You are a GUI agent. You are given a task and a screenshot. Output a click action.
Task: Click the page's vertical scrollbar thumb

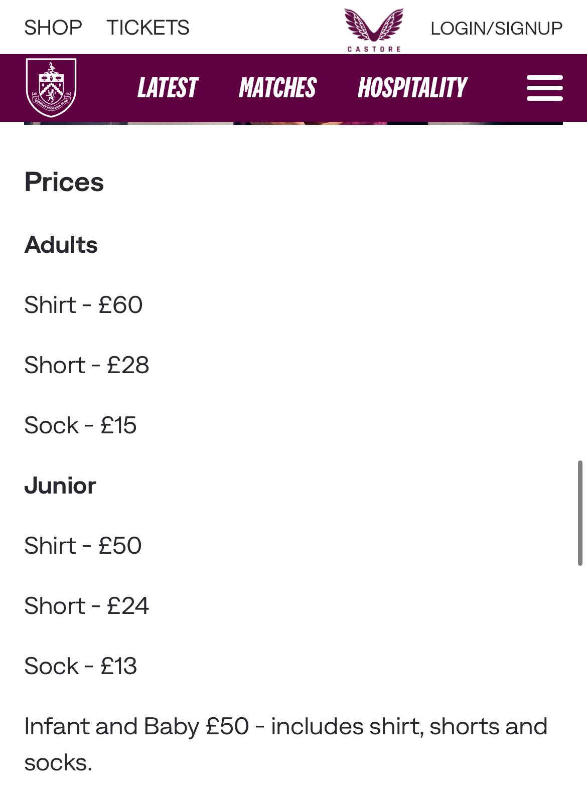[x=580, y=513]
